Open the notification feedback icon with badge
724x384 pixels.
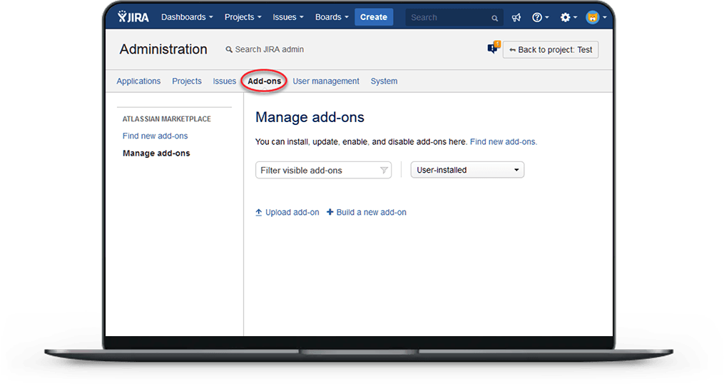coord(494,48)
